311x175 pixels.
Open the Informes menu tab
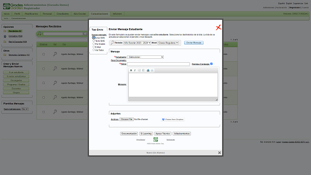pyautogui.click(x=117, y=14)
